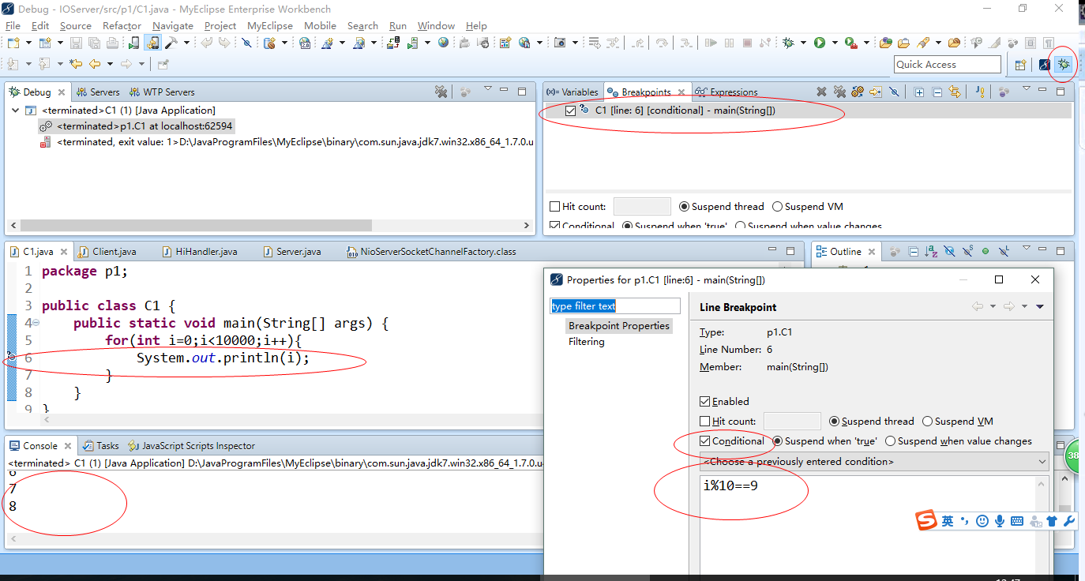Click the Print toolbar icon
1085x581 pixels.
point(113,43)
